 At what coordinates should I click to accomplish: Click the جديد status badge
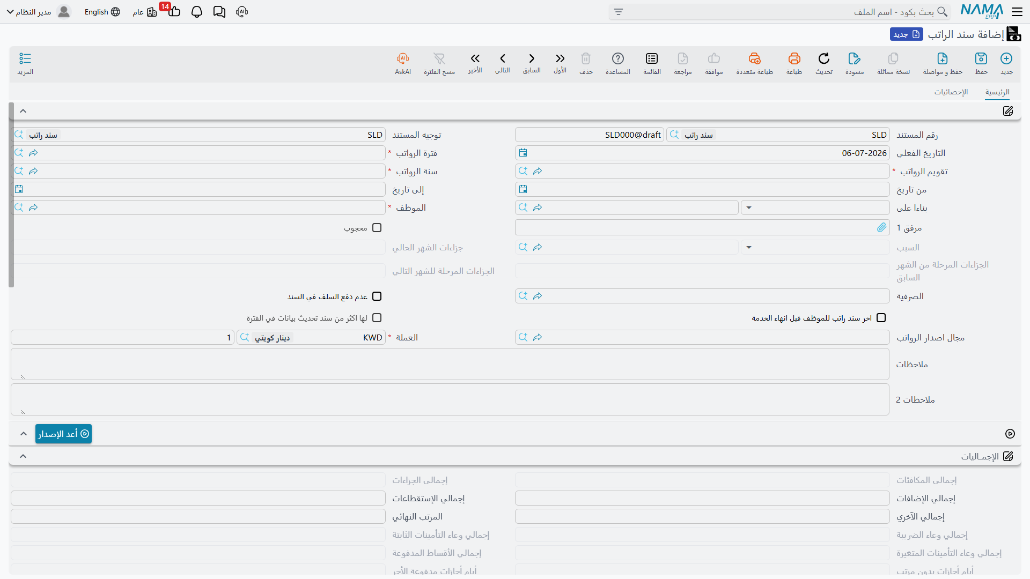(906, 34)
